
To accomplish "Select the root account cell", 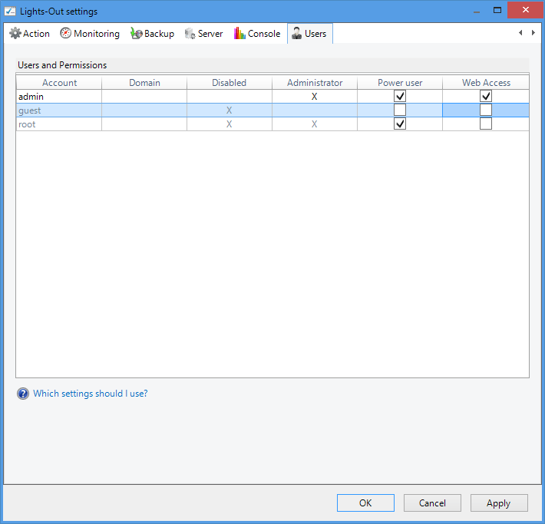I will 59,124.
